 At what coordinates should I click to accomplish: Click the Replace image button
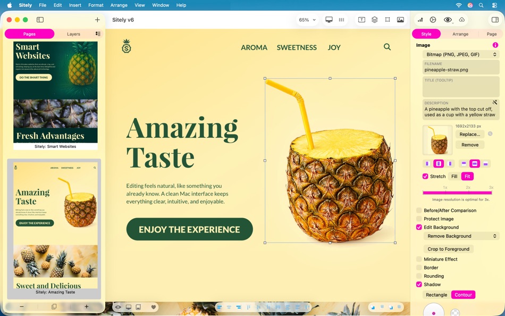(x=470, y=134)
